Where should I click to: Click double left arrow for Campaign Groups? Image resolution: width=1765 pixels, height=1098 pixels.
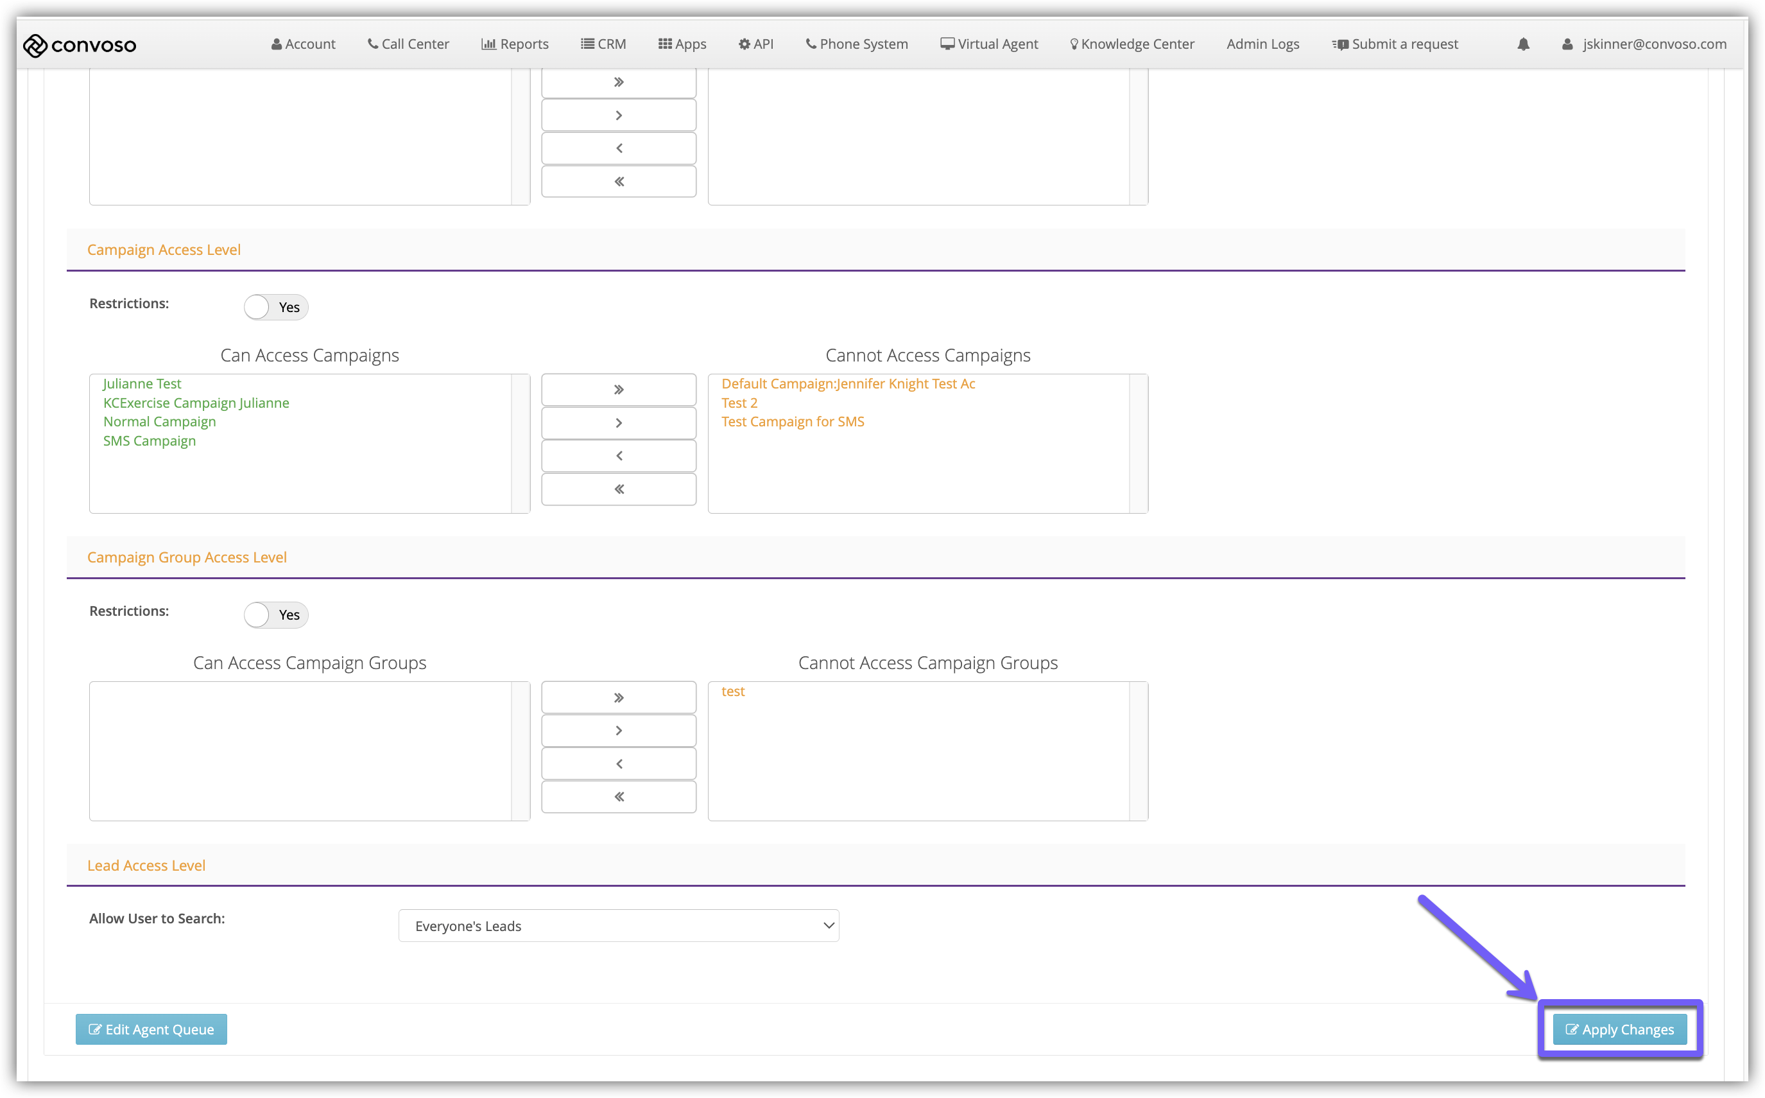(618, 797)
